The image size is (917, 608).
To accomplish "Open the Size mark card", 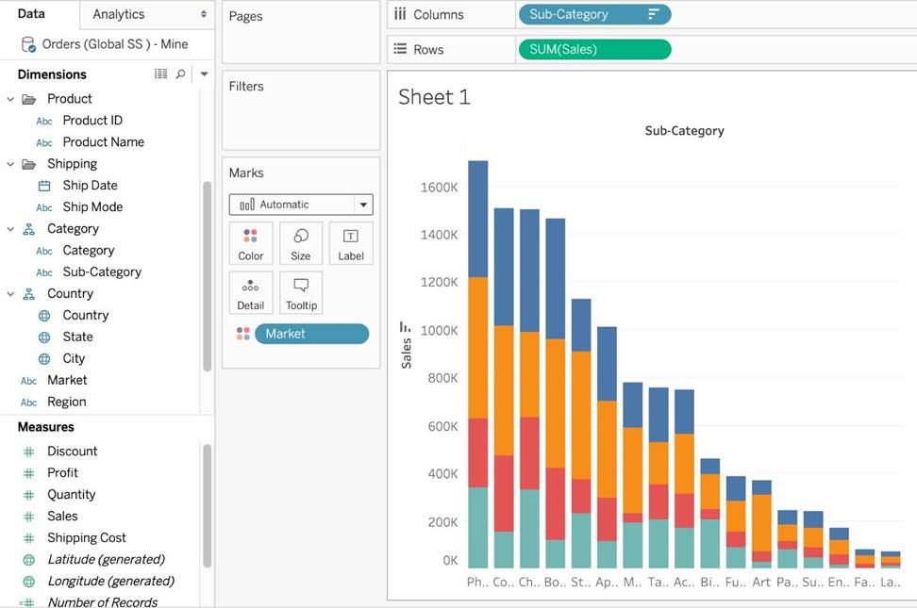I will [301, 242].
